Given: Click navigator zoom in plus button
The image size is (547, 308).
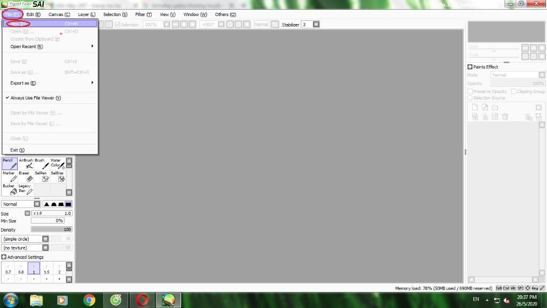Looking at the screenshot, I should [x=534, y=48].
